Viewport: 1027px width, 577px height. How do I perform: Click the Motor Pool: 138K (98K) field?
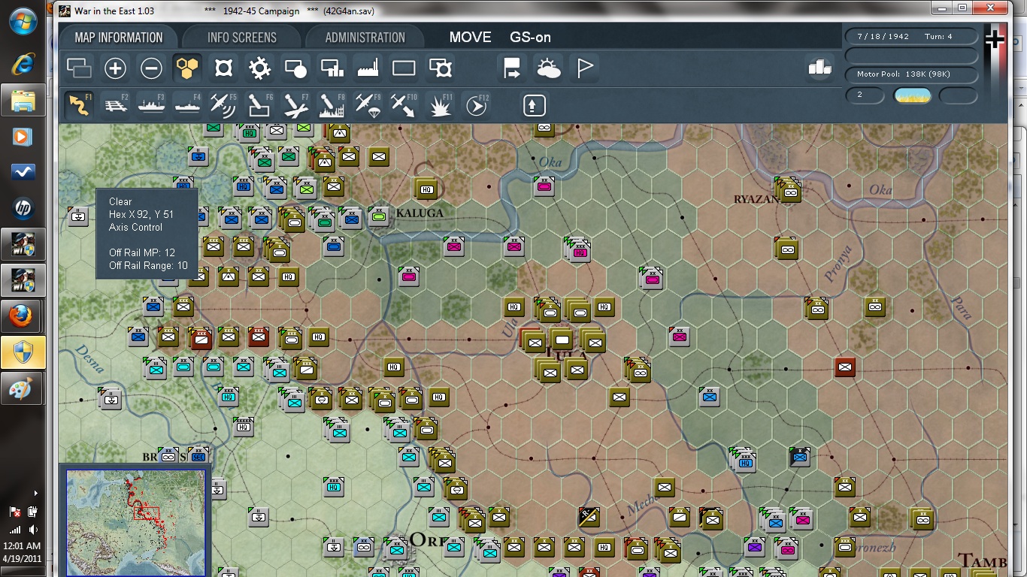click(x=911, y=74)
